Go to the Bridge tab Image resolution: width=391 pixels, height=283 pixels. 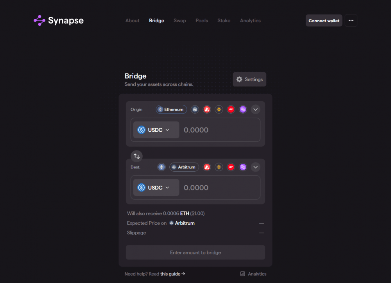tap(157, 21)
